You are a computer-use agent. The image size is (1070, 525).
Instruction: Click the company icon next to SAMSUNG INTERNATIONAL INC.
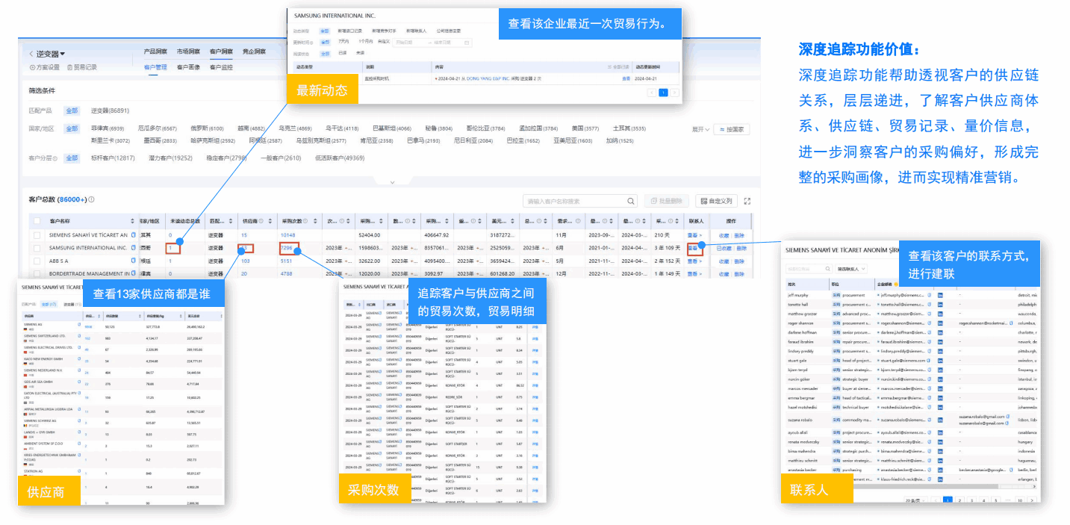[133, 247]
